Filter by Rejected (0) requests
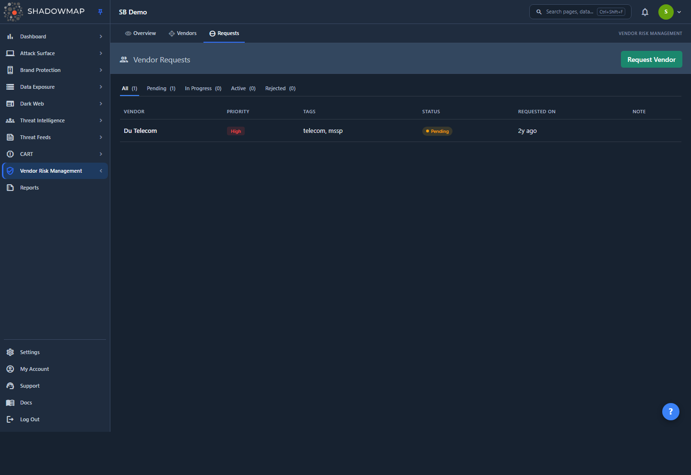The height and width of the screenshot is (475, 691). (x=280, y=88)
